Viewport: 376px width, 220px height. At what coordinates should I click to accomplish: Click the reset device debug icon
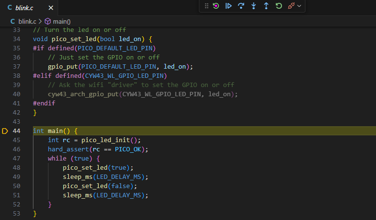(216, 6)
